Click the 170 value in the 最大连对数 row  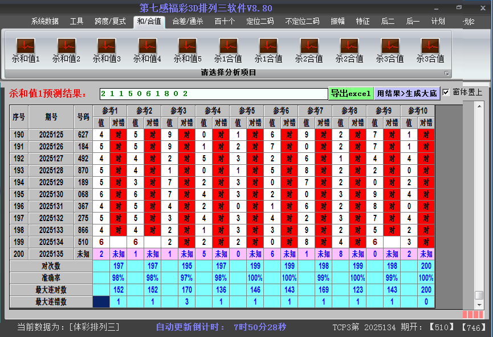(x=187, y=290)
